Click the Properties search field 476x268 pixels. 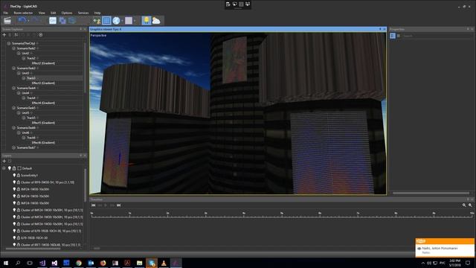point(437,36)
